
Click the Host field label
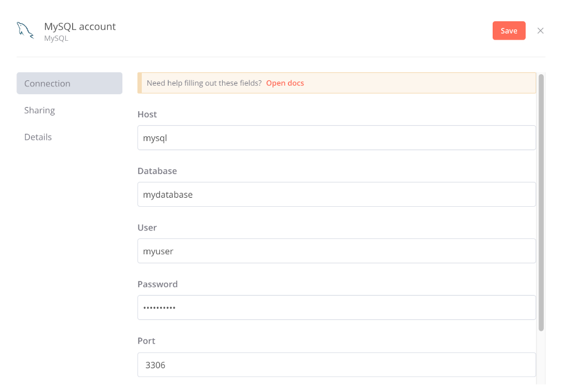[147, 114]
